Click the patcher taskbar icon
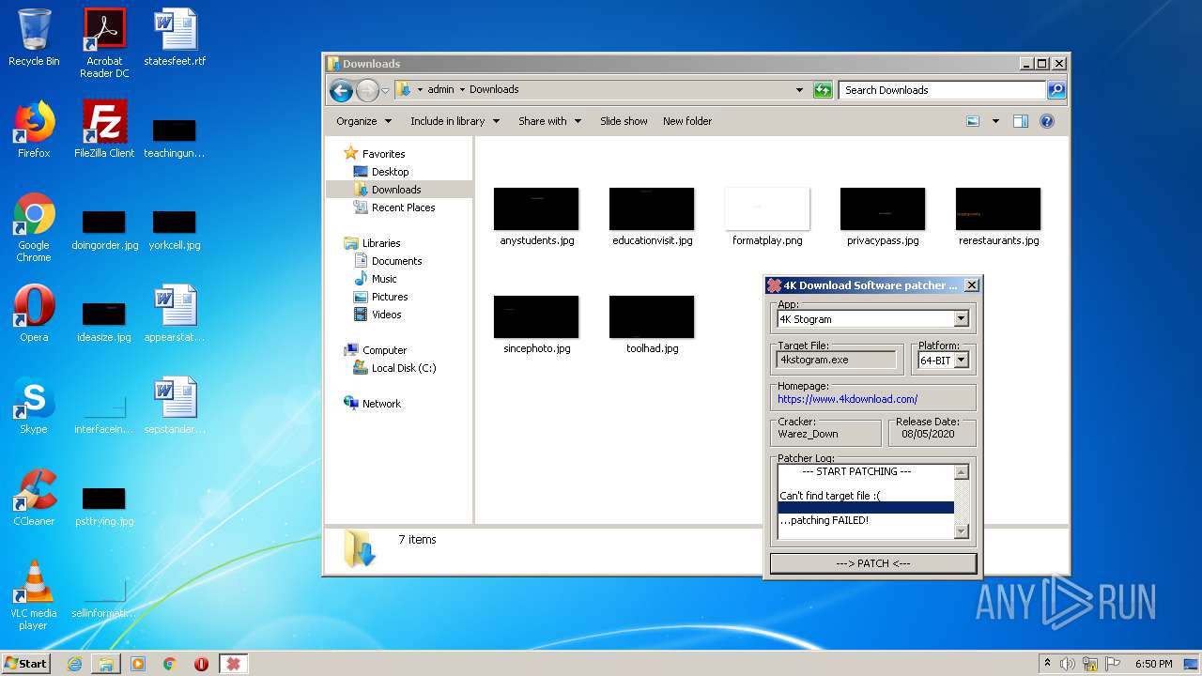 click(233, 664)
